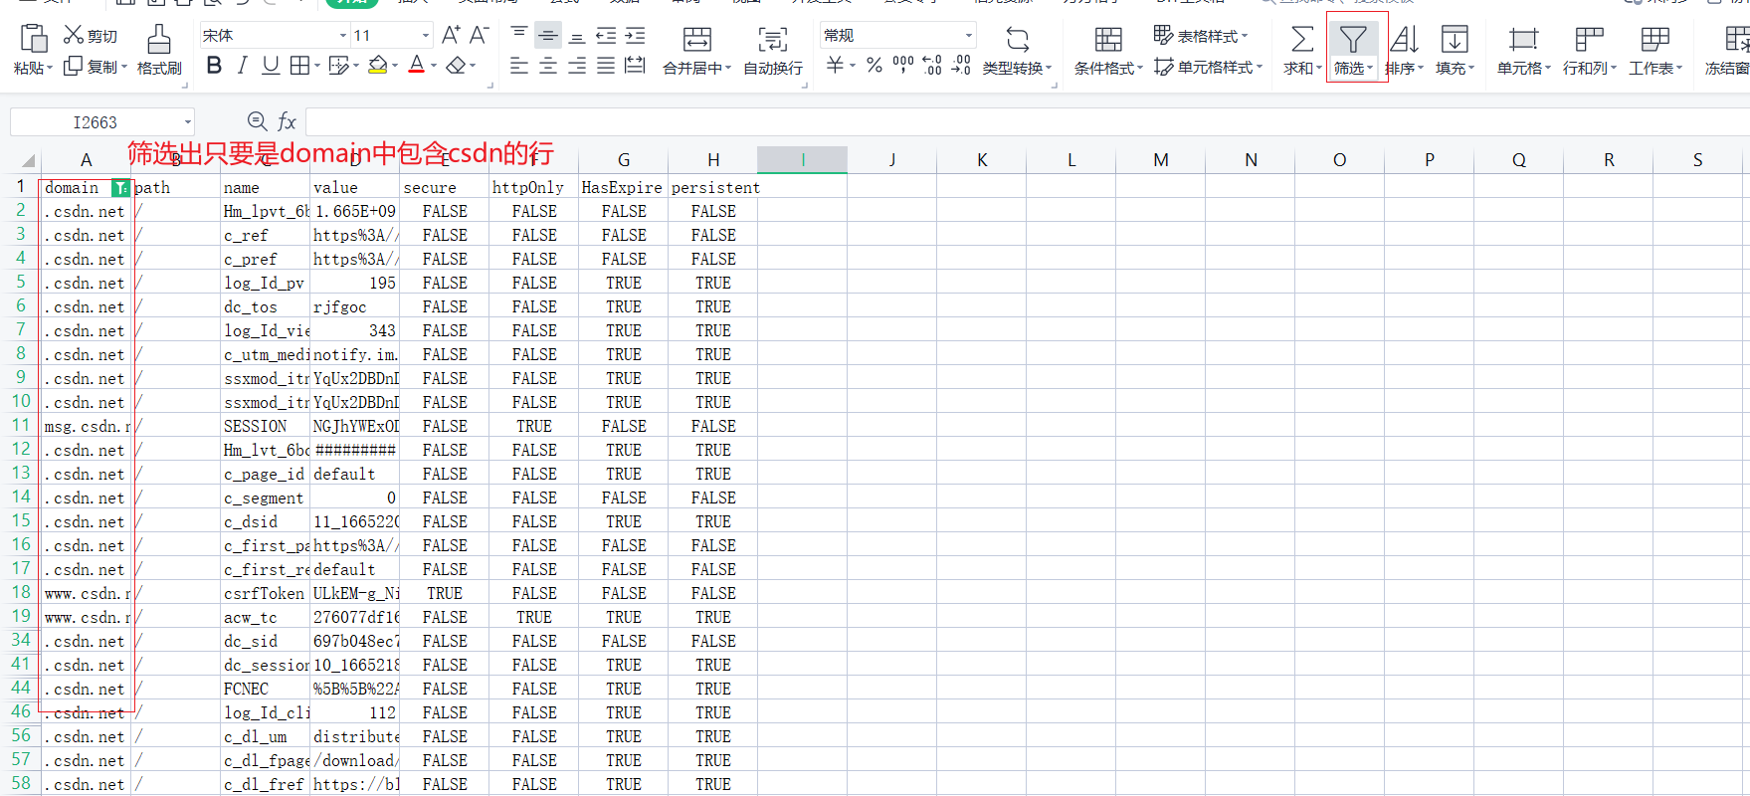Click the 冻结窗格 freeze panes button
This screenshot has width=1750, height=796.
point(1729,49)
